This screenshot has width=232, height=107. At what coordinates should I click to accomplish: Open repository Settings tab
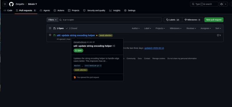click(x=130, y=10)
